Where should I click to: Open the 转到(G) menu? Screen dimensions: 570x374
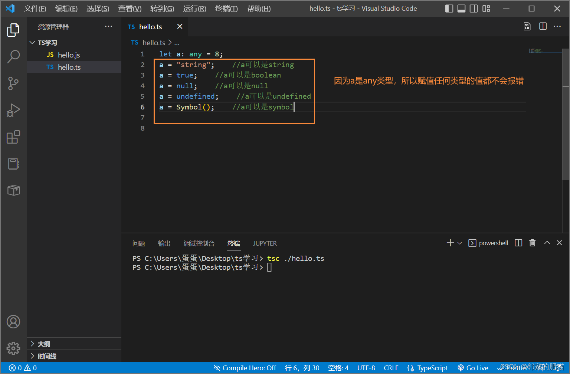pos(162,9)
